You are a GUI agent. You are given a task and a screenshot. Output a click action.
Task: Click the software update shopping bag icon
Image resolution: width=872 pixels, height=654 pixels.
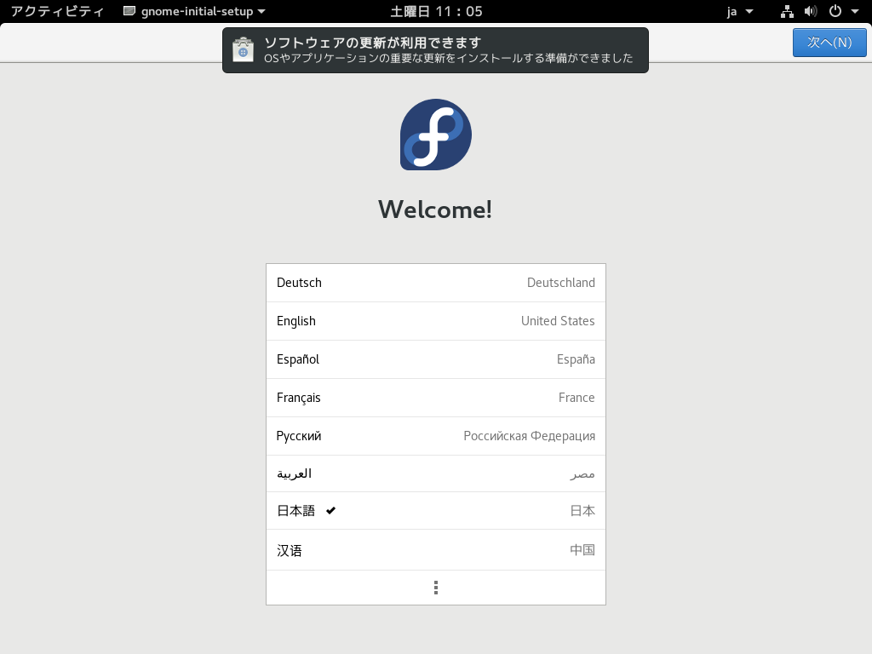[243, 50]
